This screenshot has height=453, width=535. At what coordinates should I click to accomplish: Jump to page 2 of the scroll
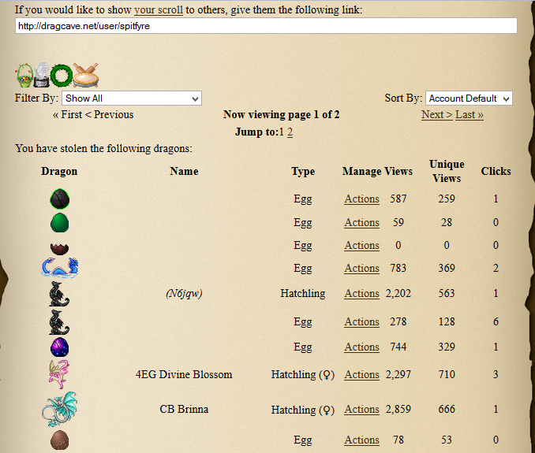point(290,132)
